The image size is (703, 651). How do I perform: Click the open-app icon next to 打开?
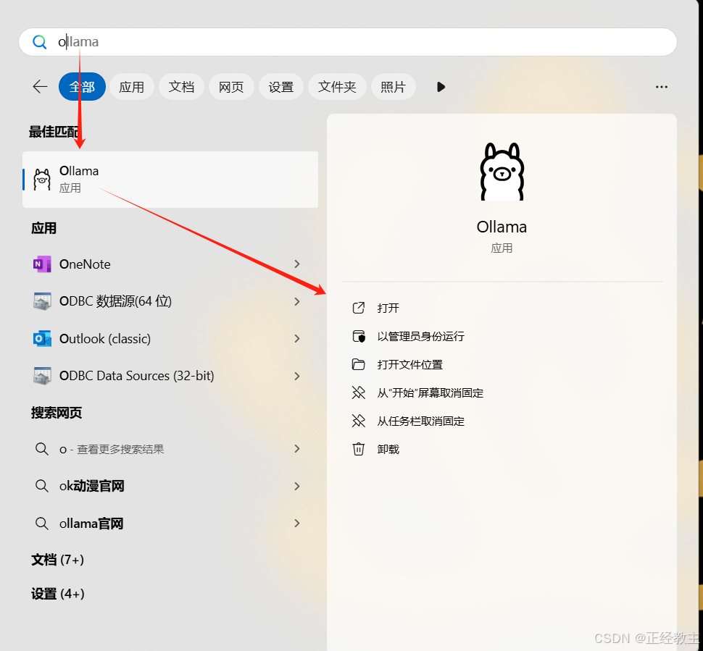359,308
